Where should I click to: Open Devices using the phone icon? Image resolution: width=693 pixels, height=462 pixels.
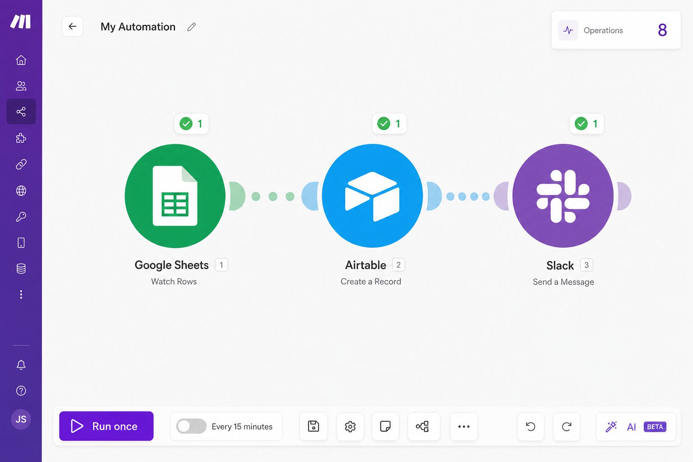tap(21, 243)
